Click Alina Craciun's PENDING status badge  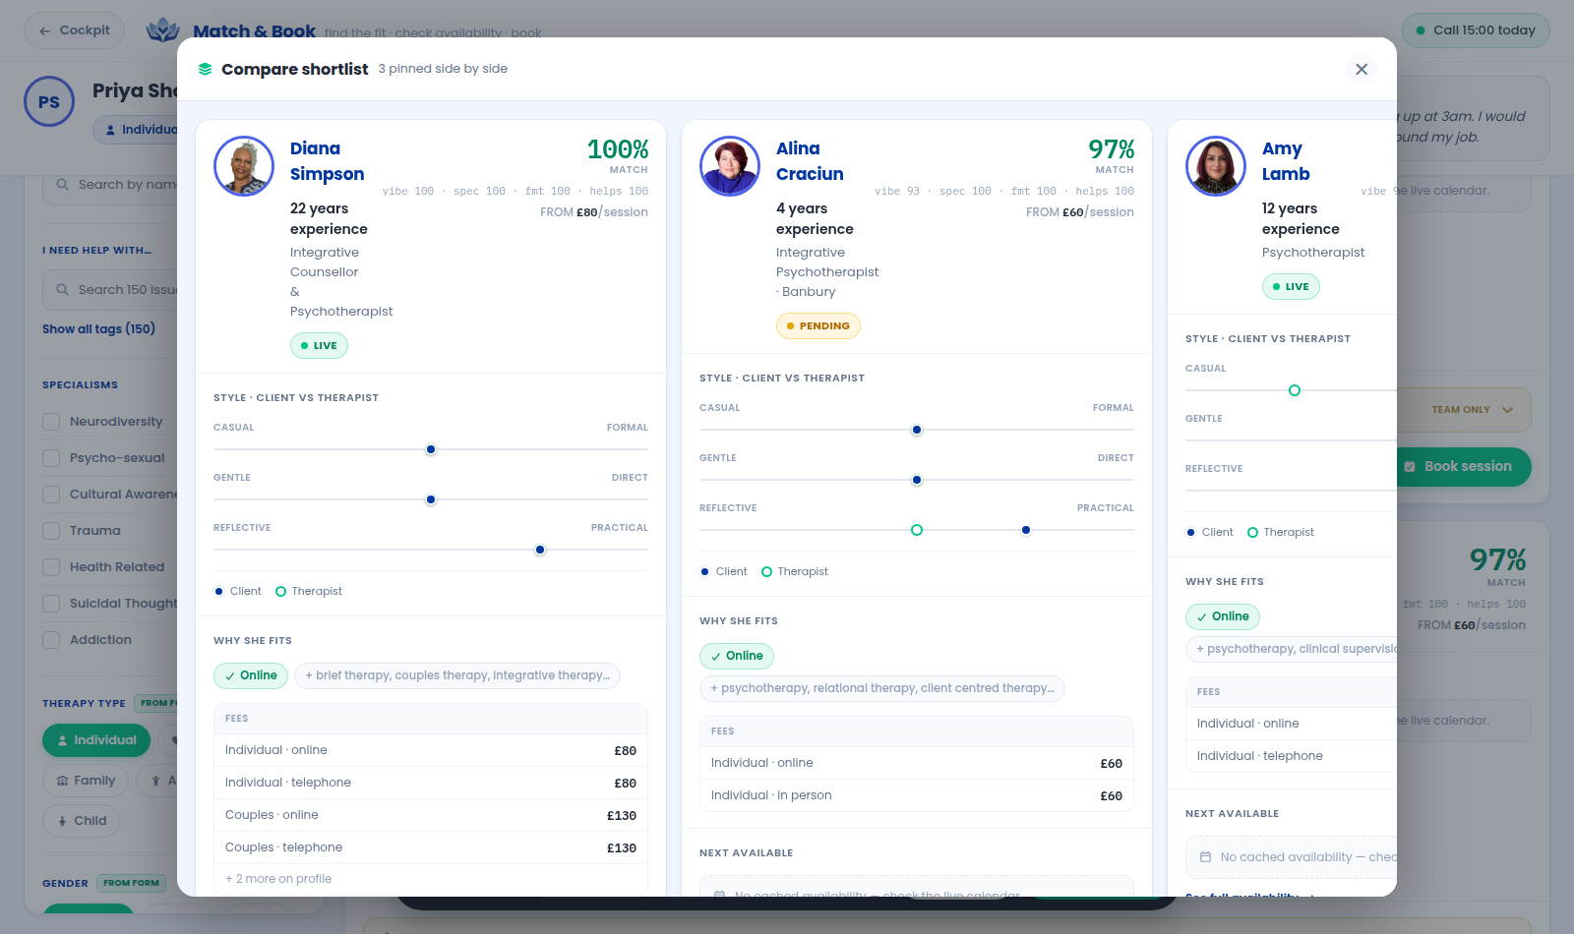[818, 326]
